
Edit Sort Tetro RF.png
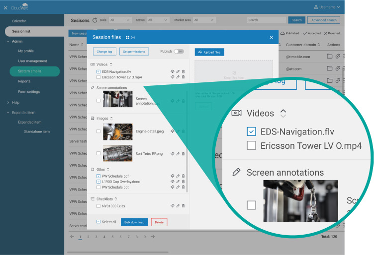(x=178, y=154)
